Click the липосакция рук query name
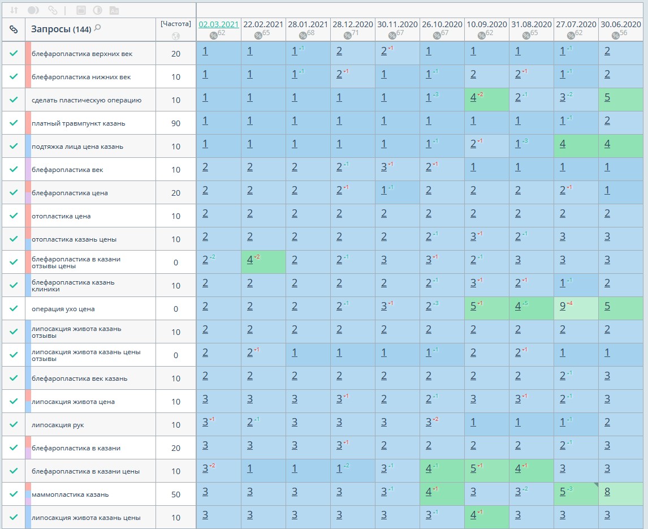Screen dimensions: 648x529 (58, 425)
